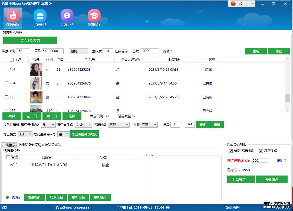Click the list scrollbar down arrow
This screenshot has height=211, width=293.
[x=288, y=110]
